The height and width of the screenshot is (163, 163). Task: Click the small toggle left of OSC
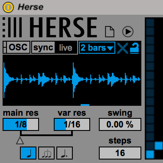5,47
